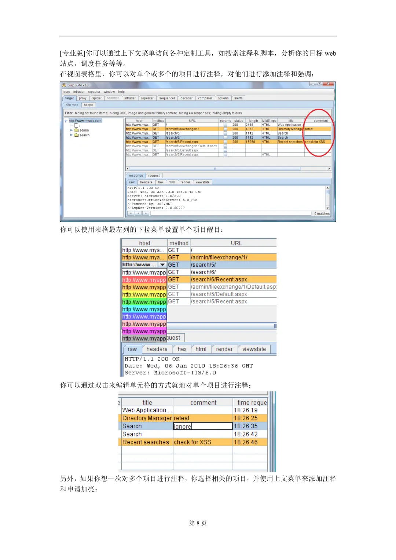This screenshot has height=560, width=396.
Task: Open the scope sub-tab beside site map
Action: point(88,105)
